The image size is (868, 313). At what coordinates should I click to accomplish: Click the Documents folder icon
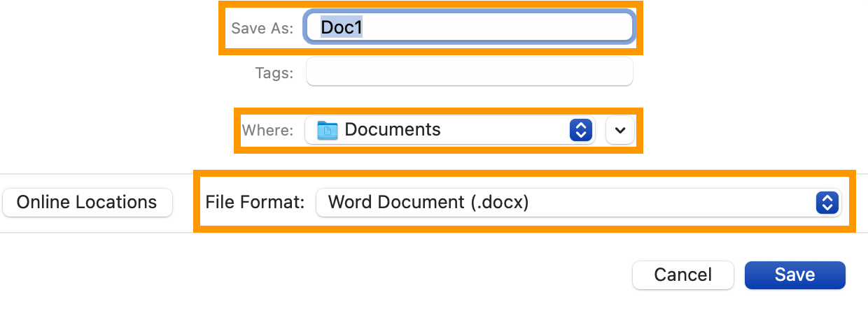(x=327, y=130)
